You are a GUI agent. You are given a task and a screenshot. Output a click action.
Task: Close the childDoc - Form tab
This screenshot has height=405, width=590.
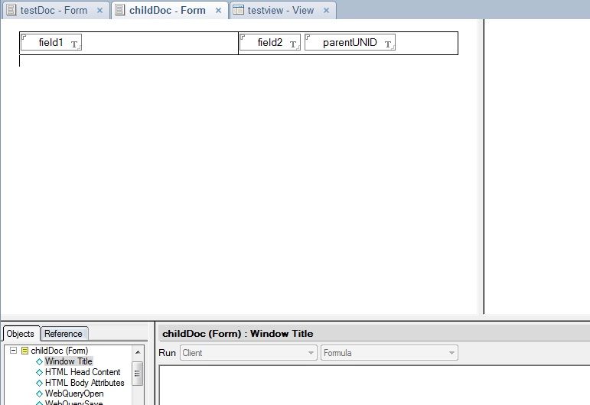[x=218, y=11]
